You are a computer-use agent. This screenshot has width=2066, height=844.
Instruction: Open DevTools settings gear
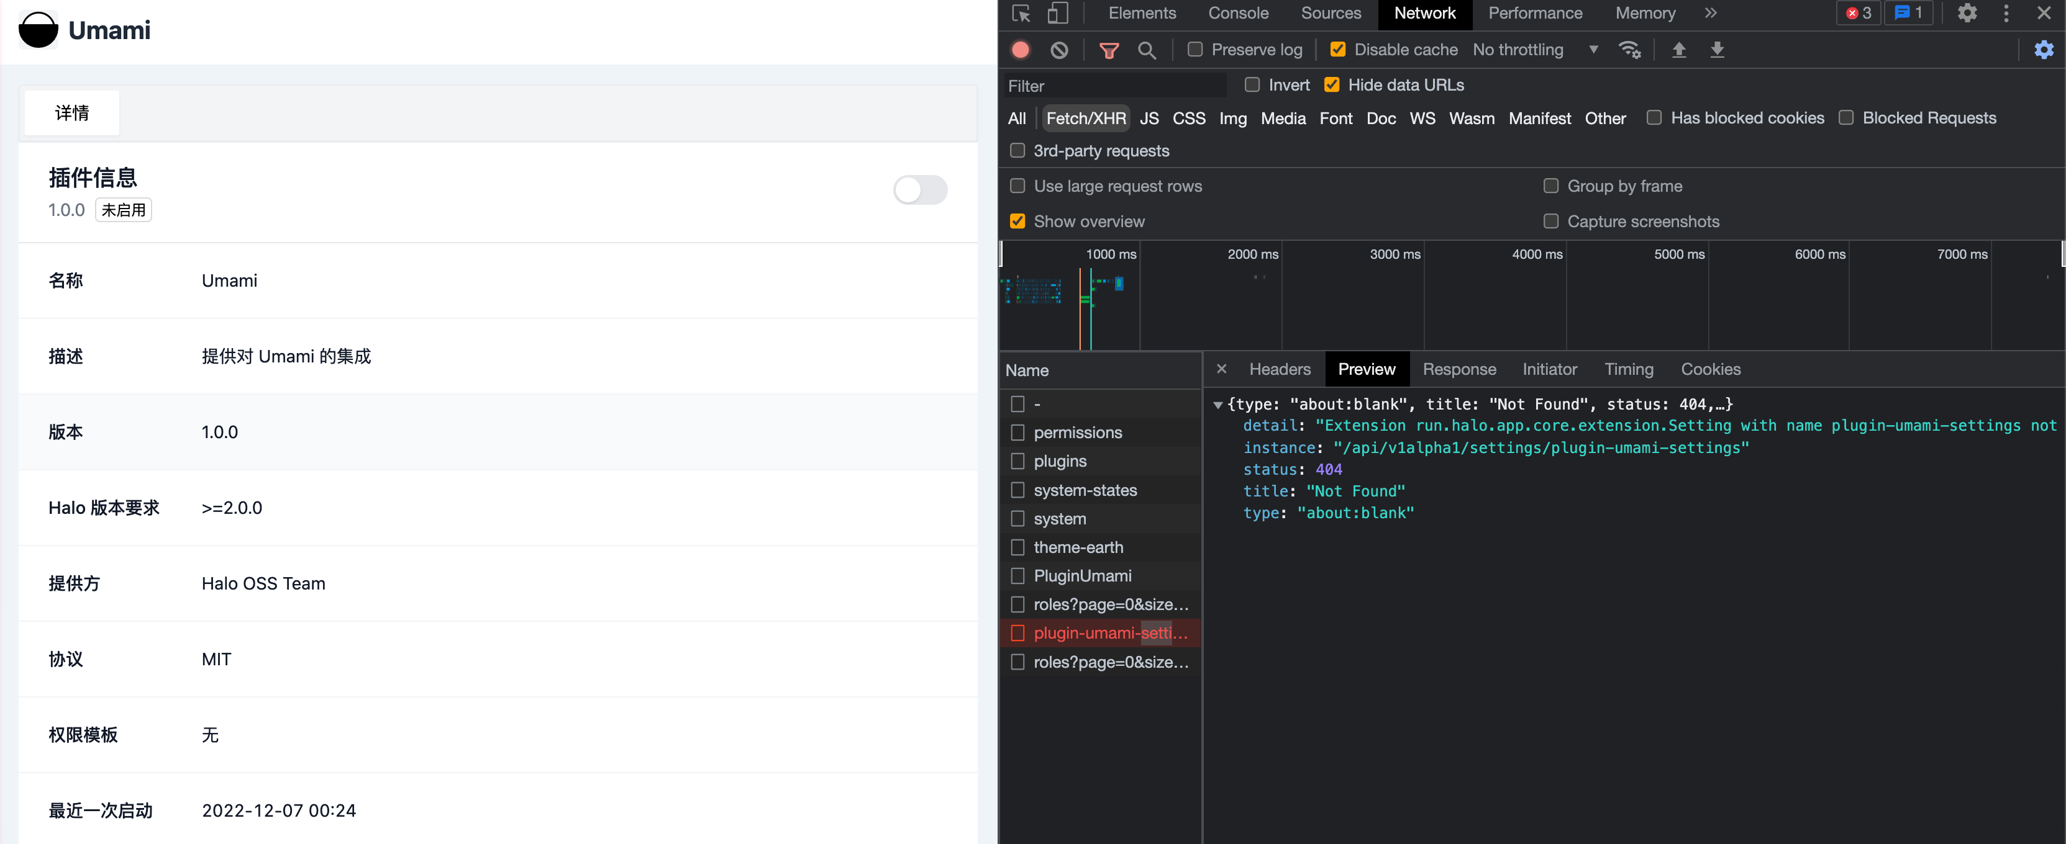tap(1967, 13)
